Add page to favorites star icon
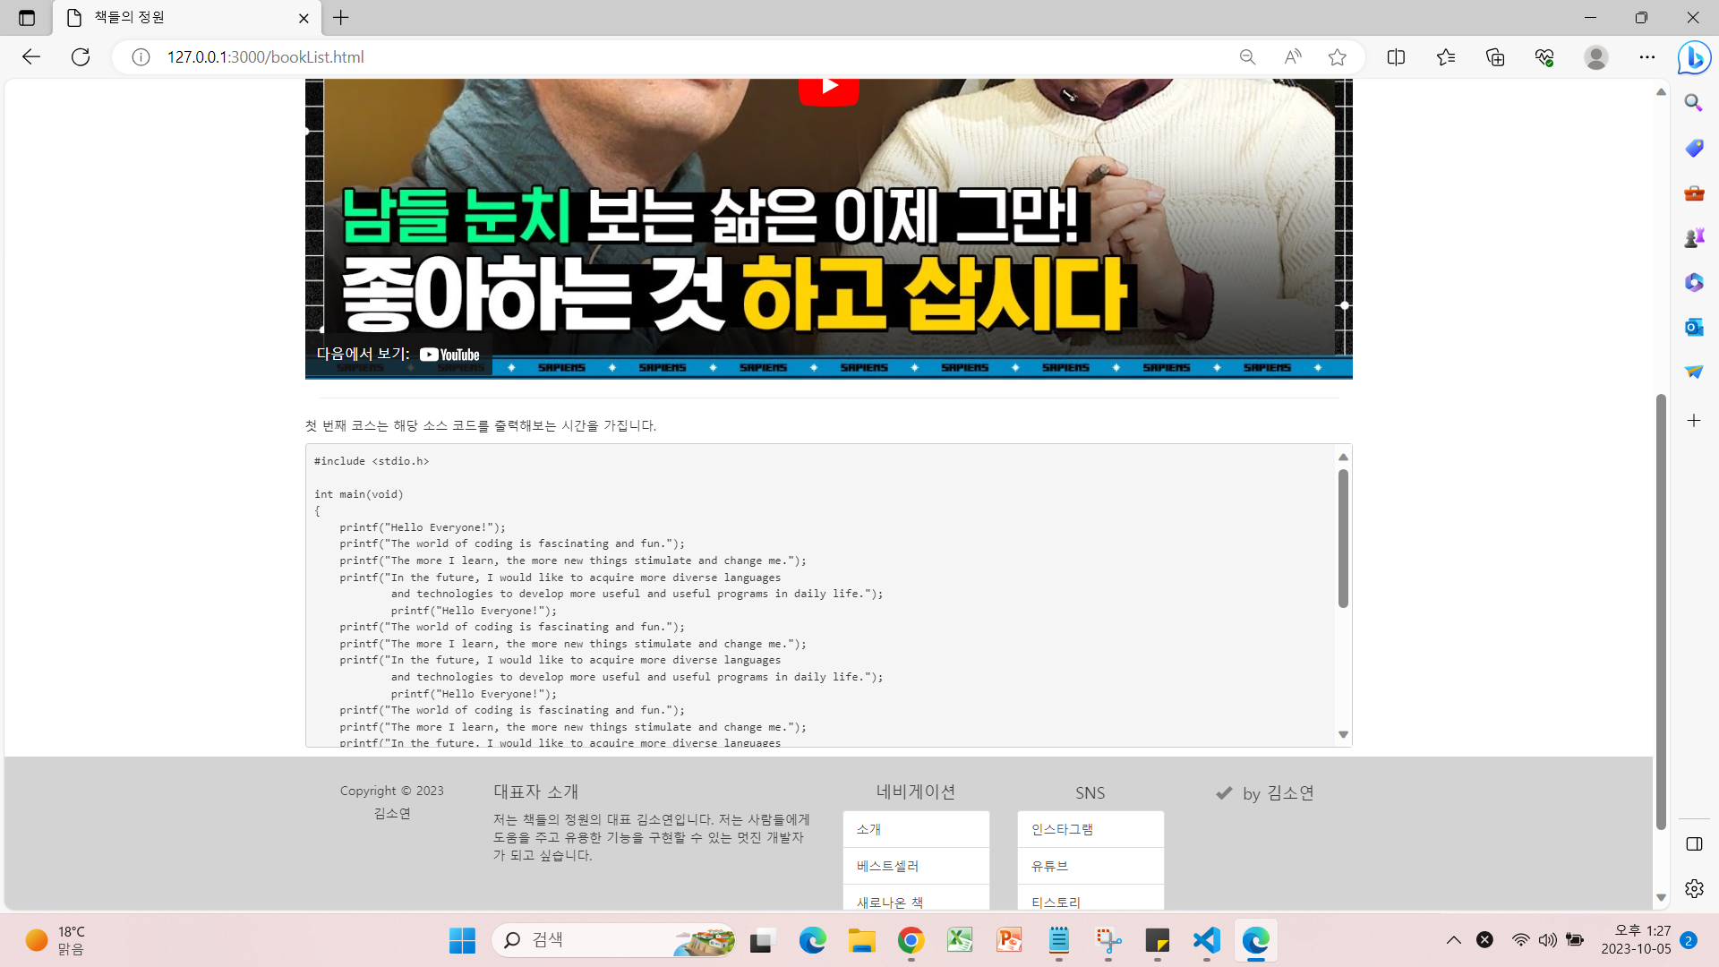The height and width of the screenshot is (967, 1719). (x=1338, y=57)
